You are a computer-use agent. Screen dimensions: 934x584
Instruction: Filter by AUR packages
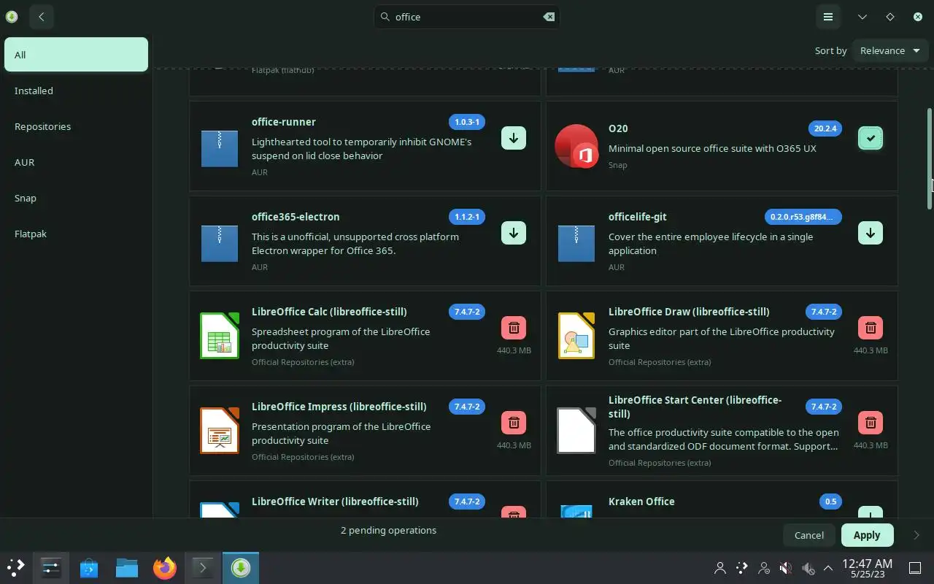pyautogui.click(x=76, y=162)
